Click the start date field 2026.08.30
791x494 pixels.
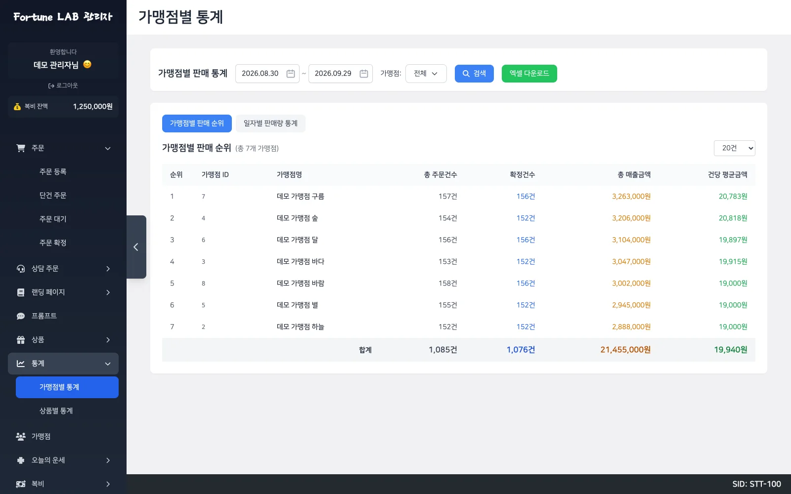(267, 74)
